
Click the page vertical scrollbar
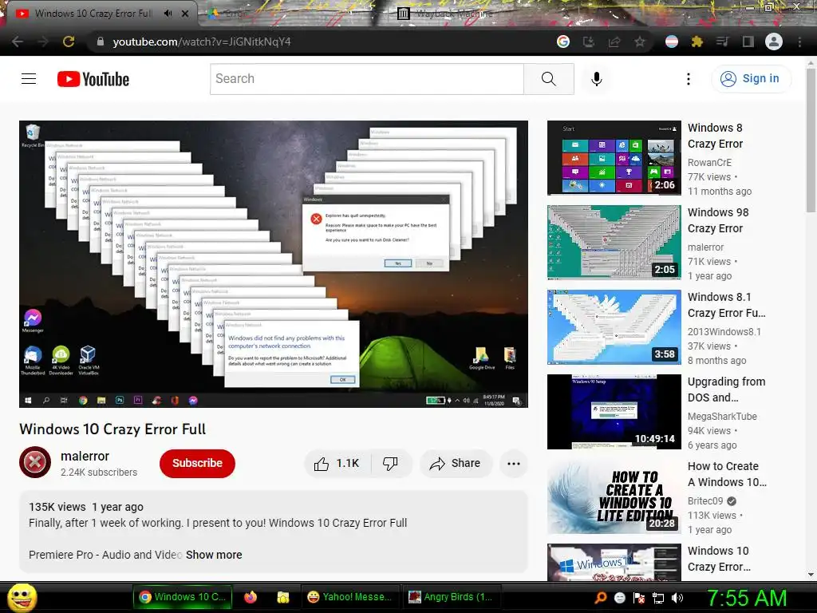[811, 140]
